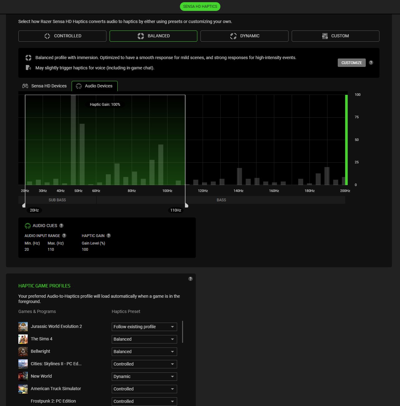400x406 pixels.
Task: Open the SENSA HD HAPTICS tab
Action: tap(200, 7)
